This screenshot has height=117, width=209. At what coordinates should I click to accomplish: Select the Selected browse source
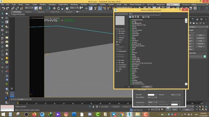(120, 38)
